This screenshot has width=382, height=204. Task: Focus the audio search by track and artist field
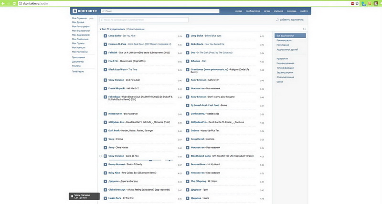pos(144,20)
